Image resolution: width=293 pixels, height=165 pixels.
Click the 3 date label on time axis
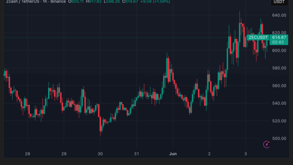point(245,154)
